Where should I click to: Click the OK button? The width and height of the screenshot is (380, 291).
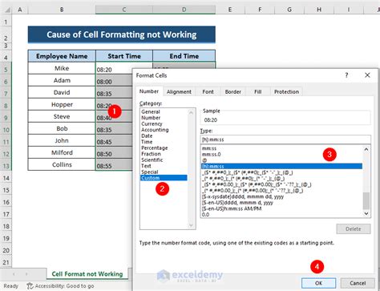[x=318, y=283]
